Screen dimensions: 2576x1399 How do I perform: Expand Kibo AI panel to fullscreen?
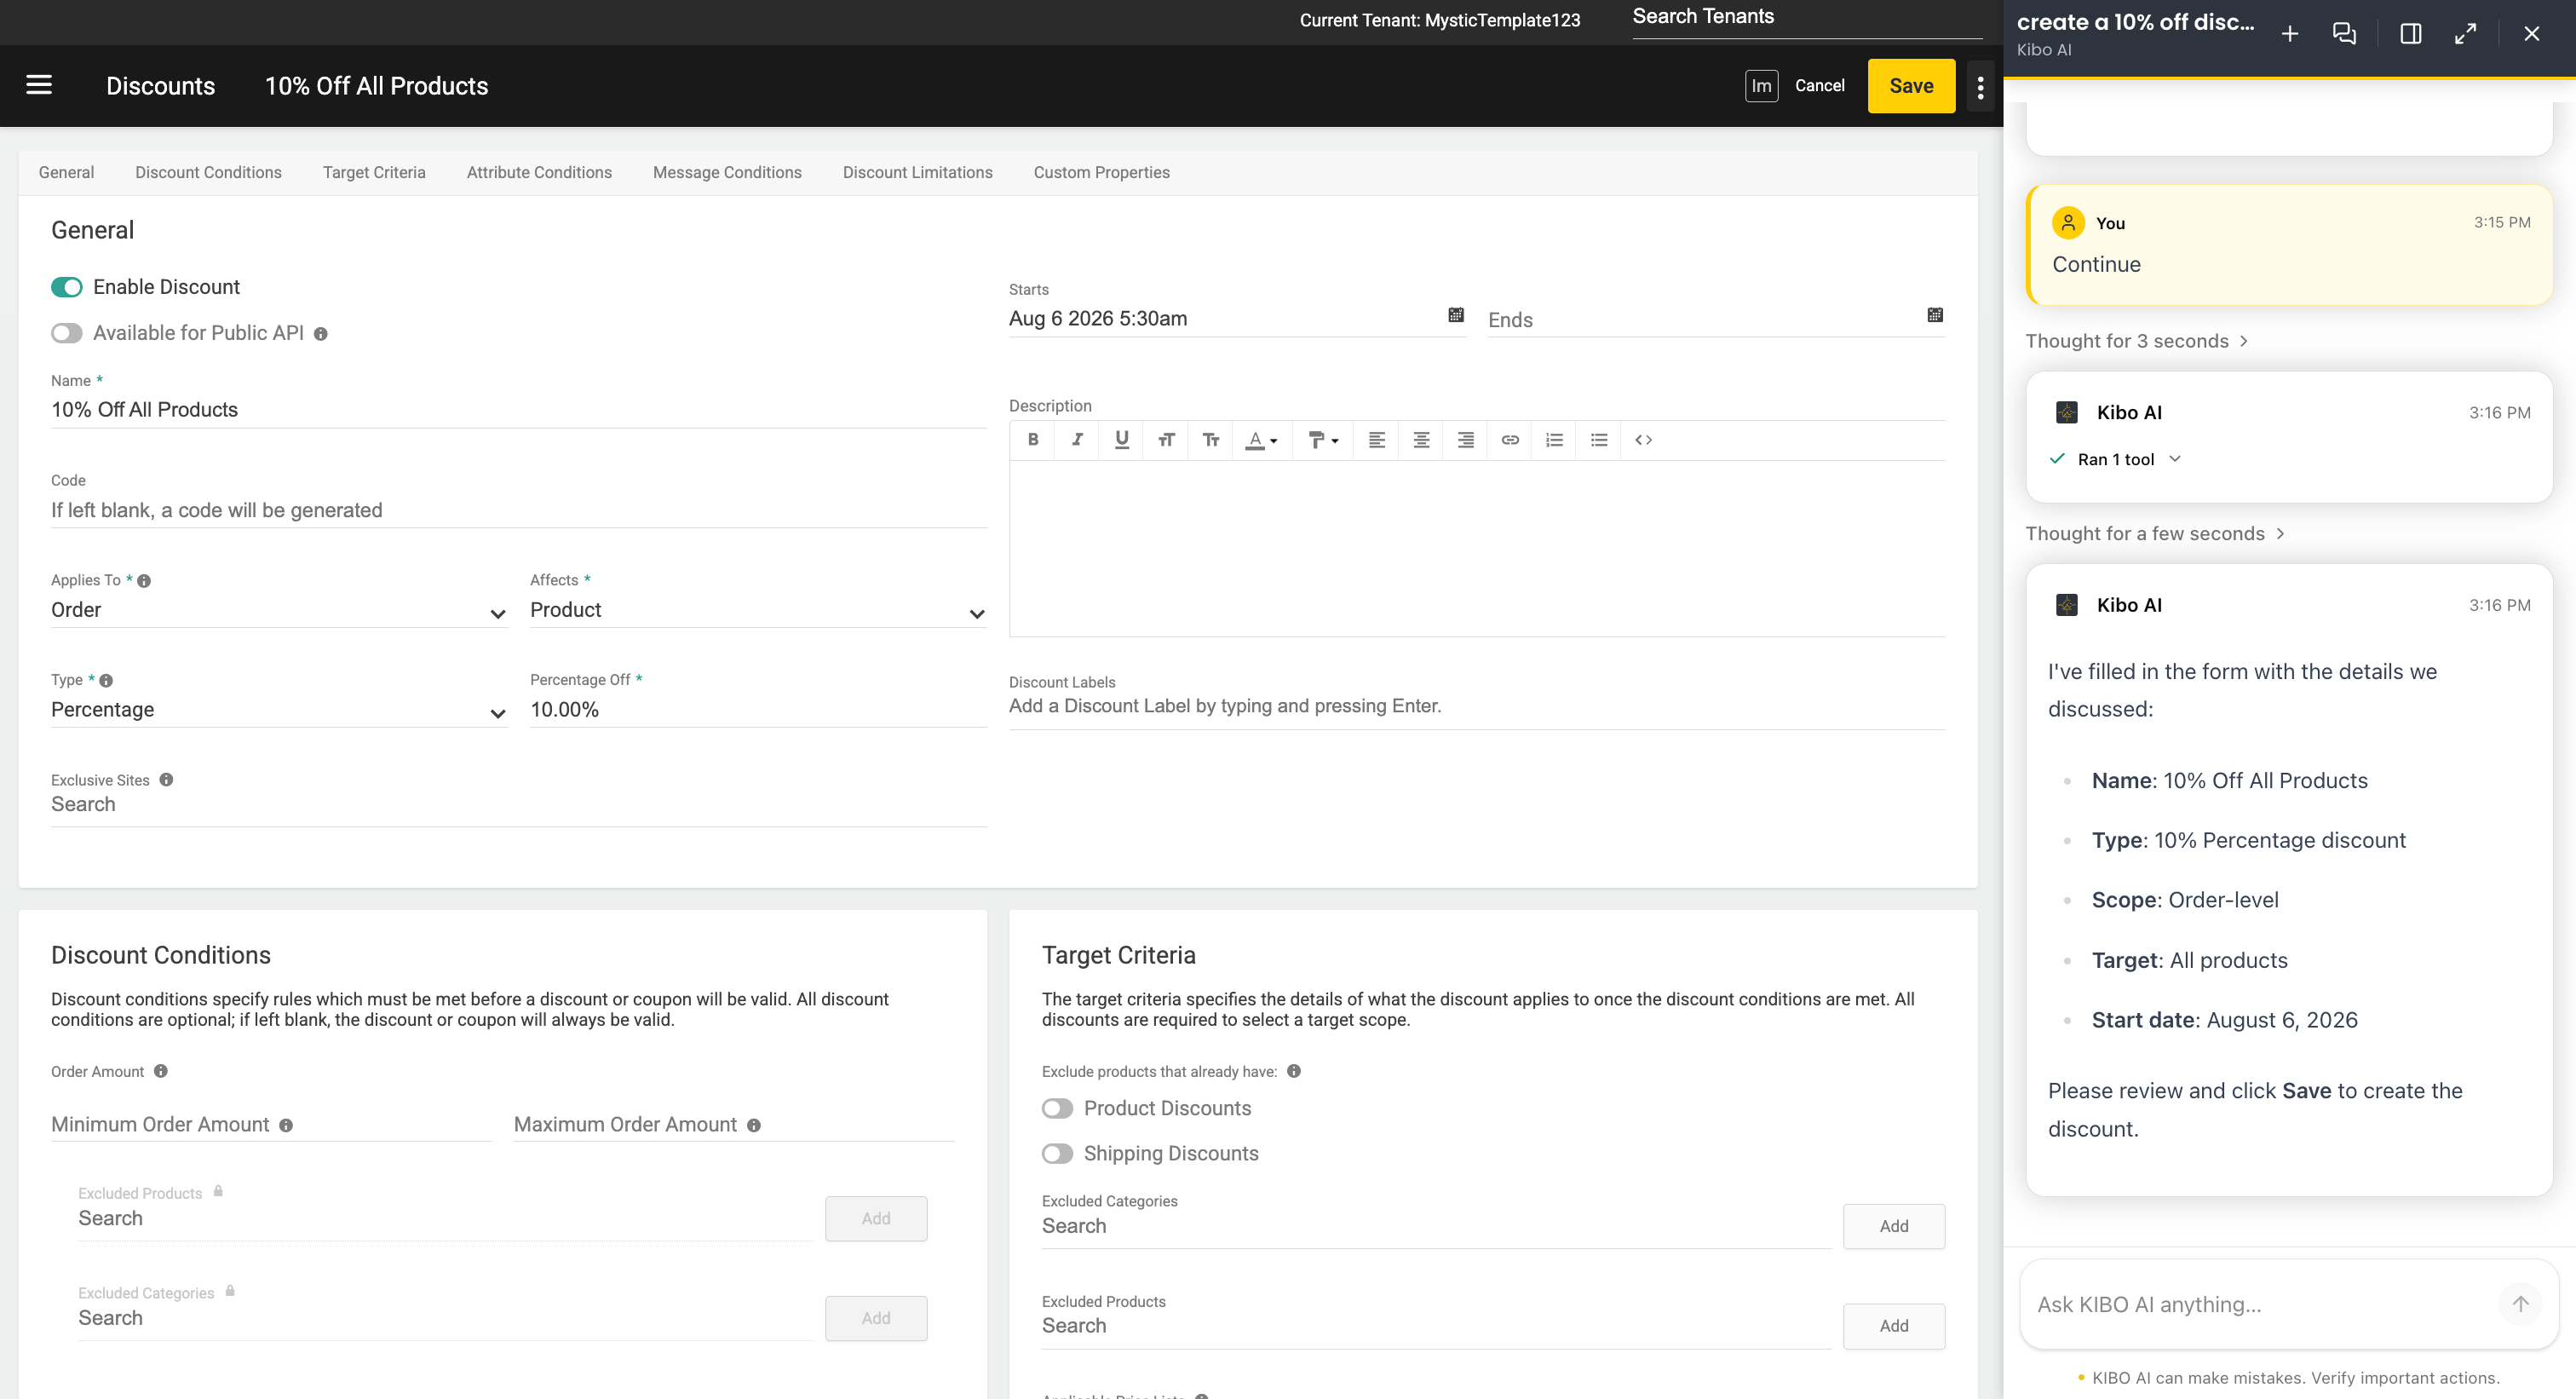click(2465, 34)
